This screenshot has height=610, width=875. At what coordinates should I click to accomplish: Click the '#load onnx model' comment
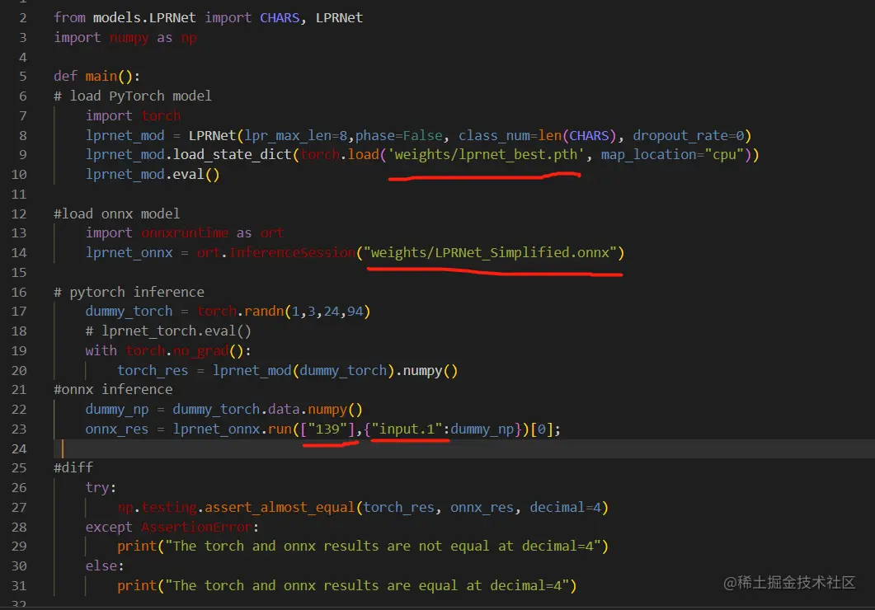point(116,214)
